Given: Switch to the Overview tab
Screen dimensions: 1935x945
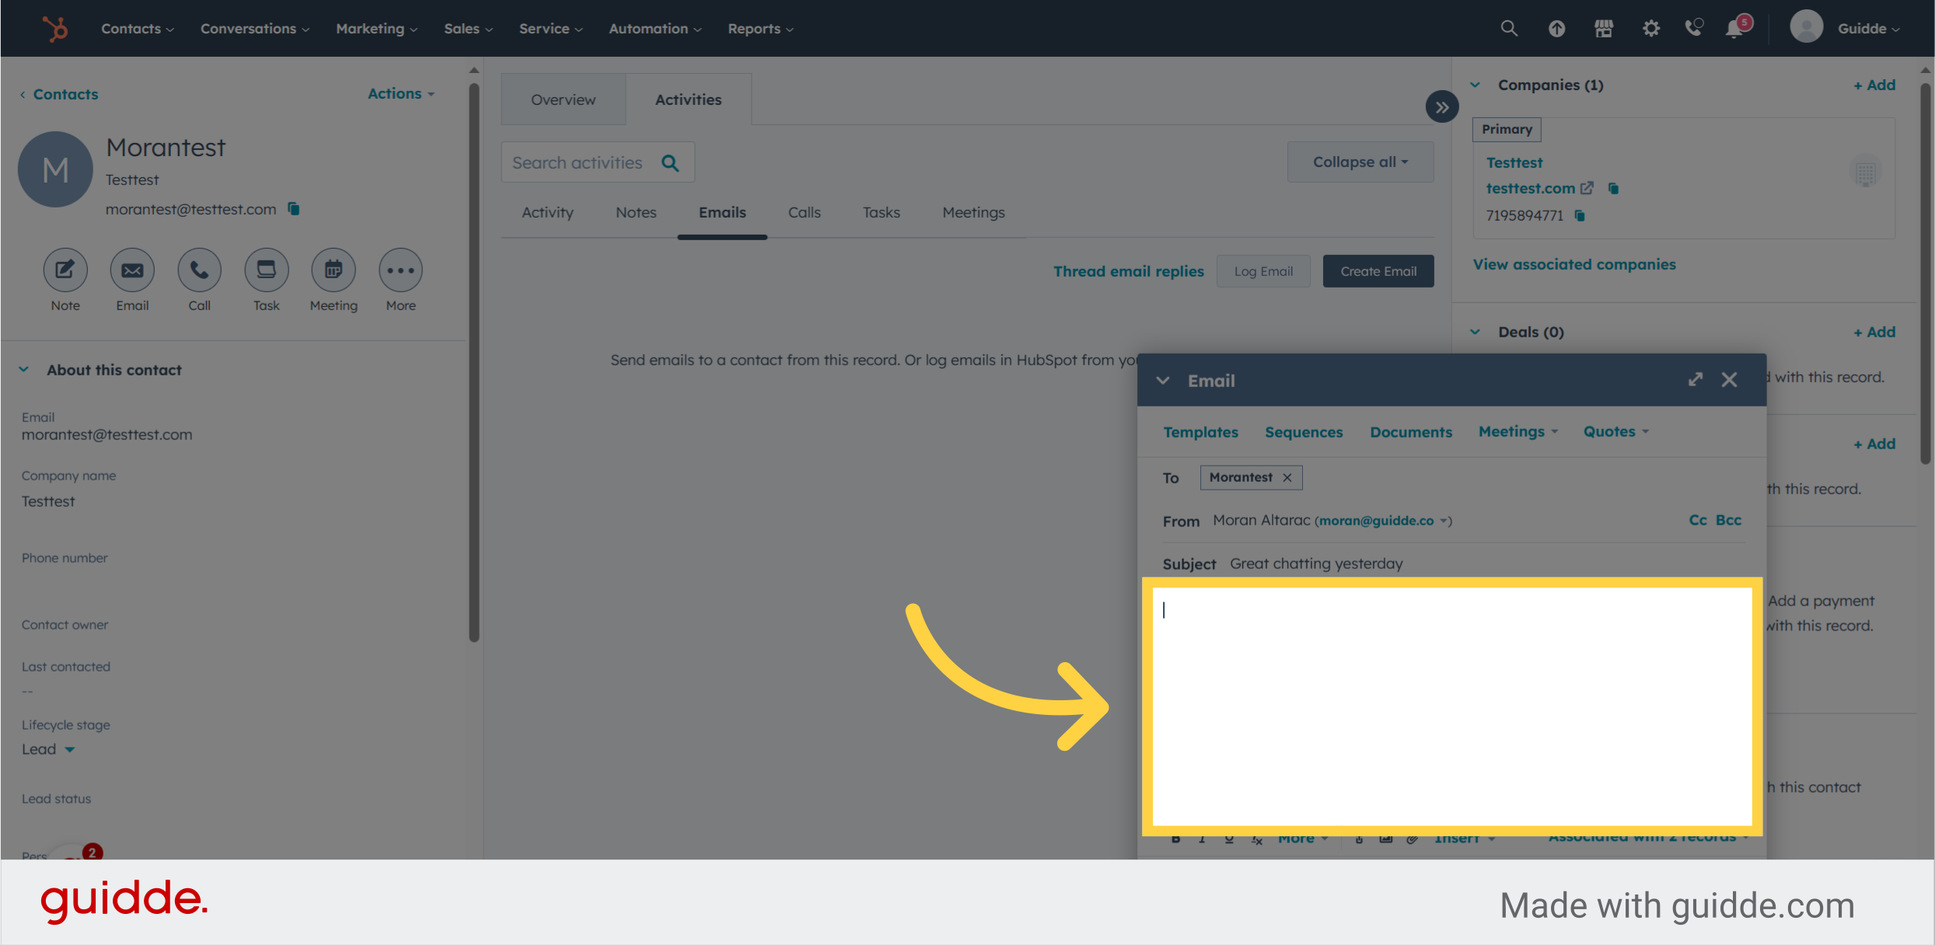Looking at the screenshot, I should (563, 99).
